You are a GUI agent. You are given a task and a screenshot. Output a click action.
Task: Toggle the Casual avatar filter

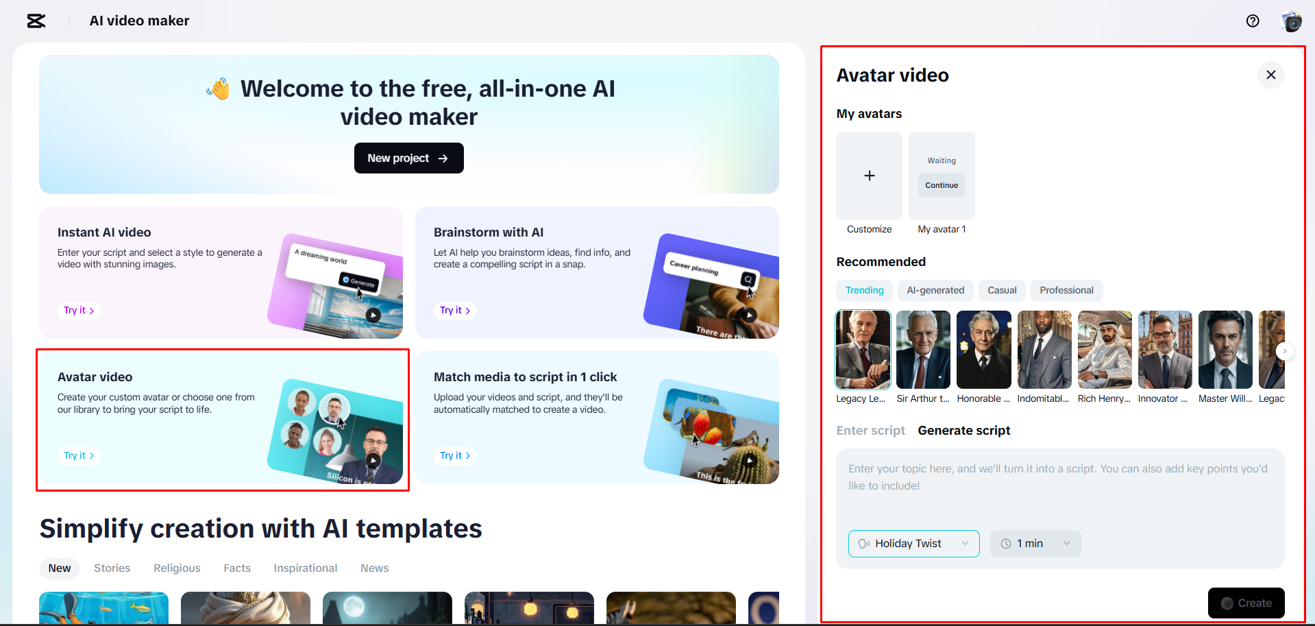pyautogui.click(x=1001, y=290)
